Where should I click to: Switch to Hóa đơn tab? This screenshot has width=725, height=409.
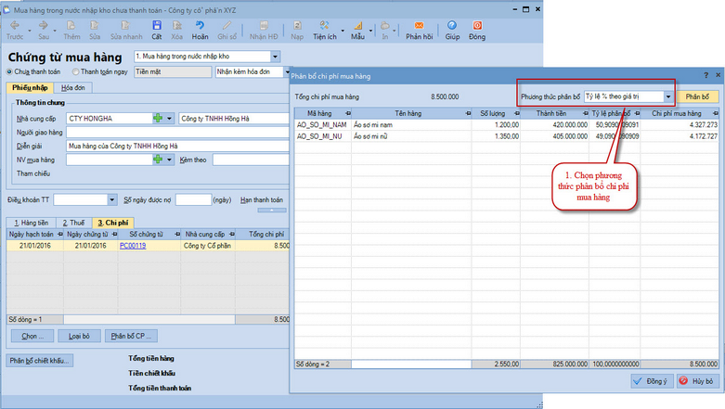click(73, 87)
